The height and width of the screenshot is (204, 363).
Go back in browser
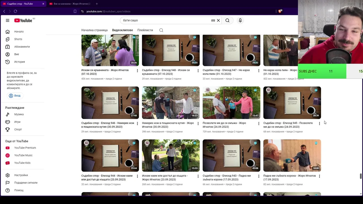pos(4,11)
